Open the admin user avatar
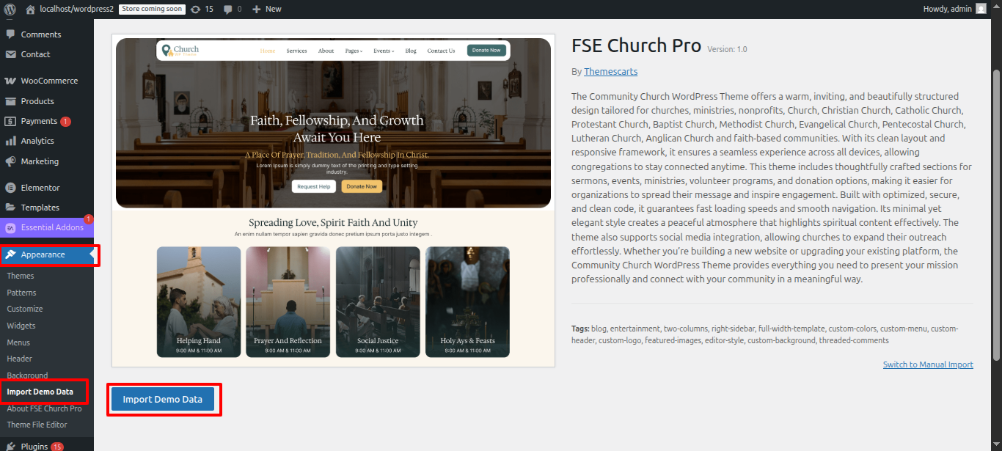This screenshot has width=1002, height=451. pyautogui.click(x=981, y=9)
